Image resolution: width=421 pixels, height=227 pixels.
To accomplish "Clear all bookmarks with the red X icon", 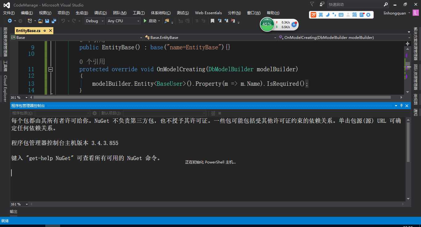I will pos(233,21).
